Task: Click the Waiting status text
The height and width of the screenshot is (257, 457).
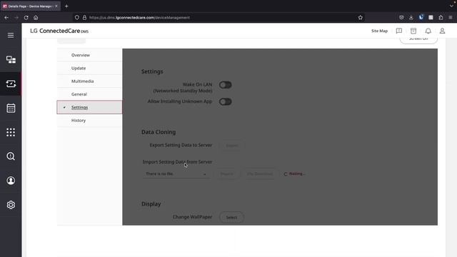Action: [x=297, y=173]
